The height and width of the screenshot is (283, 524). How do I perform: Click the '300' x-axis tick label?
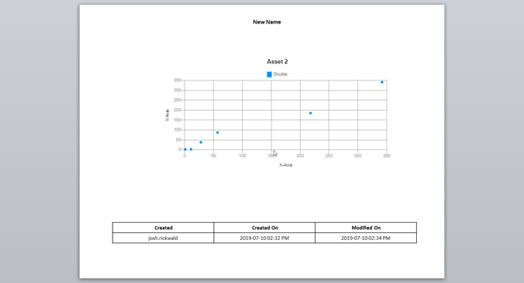pyautogui.click(x=357, y=156)
